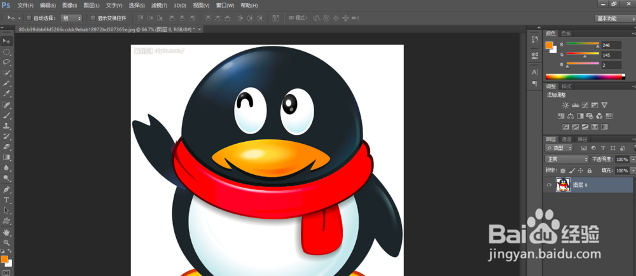Select the Gradient tool
This screenshot has height=276, width=636.
click(6, 157)
